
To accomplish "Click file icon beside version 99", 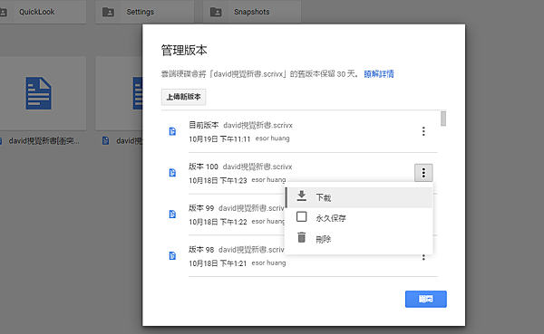I will click(x=172, y=215).
